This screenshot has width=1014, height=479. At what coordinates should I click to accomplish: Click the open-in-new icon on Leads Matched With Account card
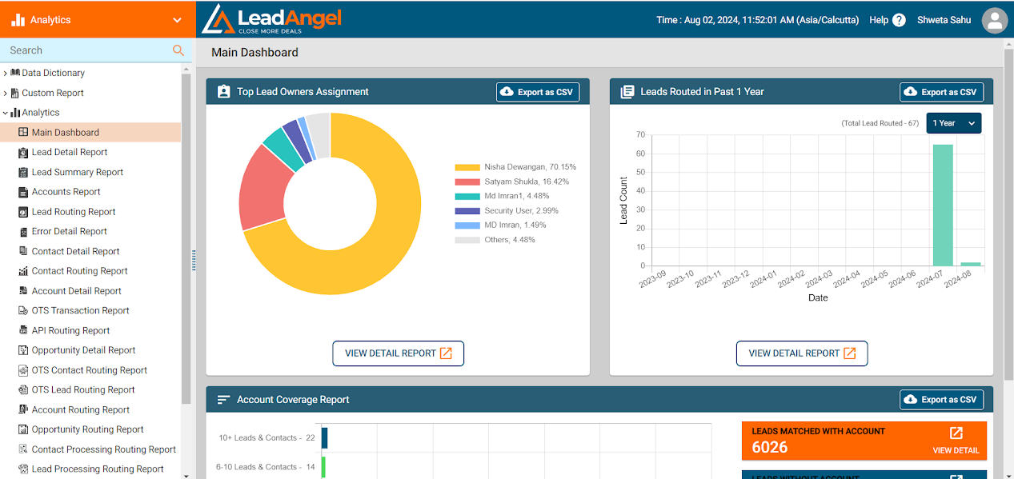click(956, 433)
